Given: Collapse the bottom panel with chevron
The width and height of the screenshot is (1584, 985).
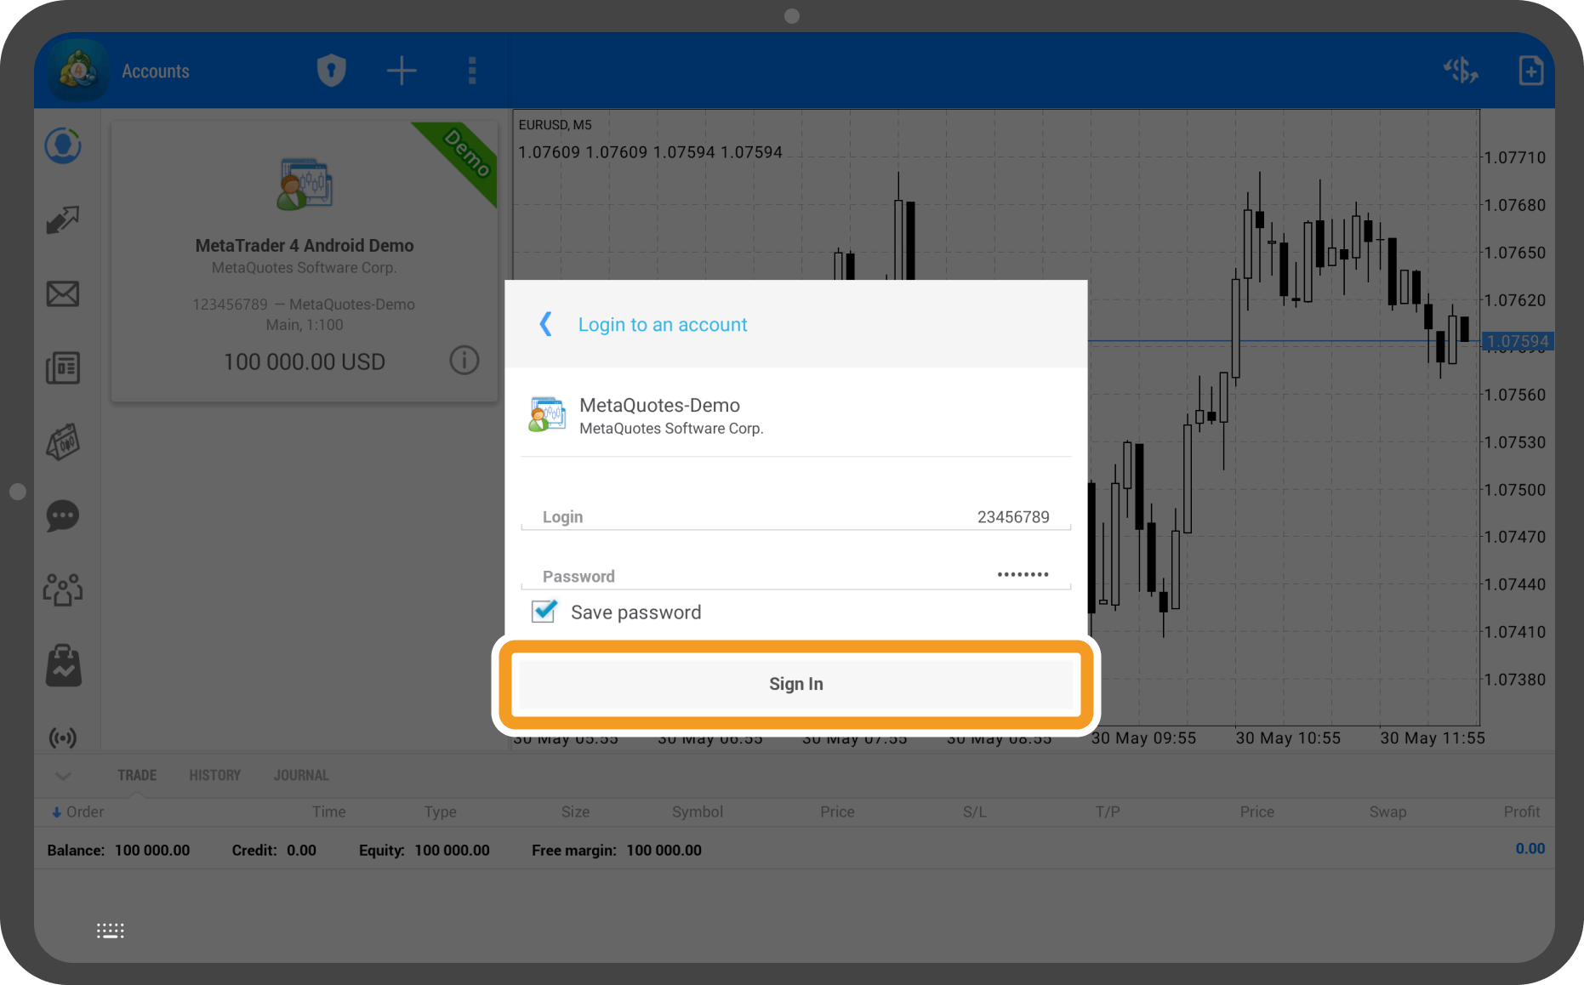Looking at the screenshot, I should coord(63,775).
